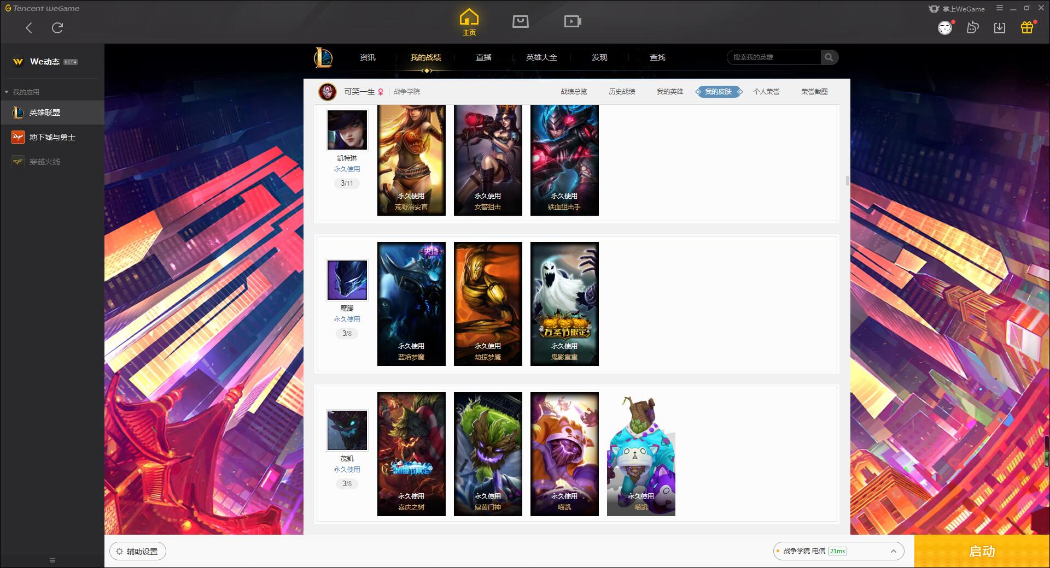
Task: Open the hamburger menu in title bar
Action: point(1000,8)
